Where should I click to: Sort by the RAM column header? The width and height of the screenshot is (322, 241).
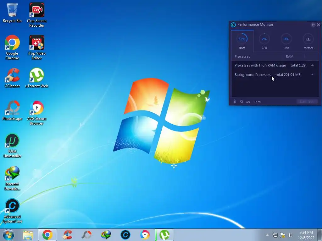[x=290, y=56]
